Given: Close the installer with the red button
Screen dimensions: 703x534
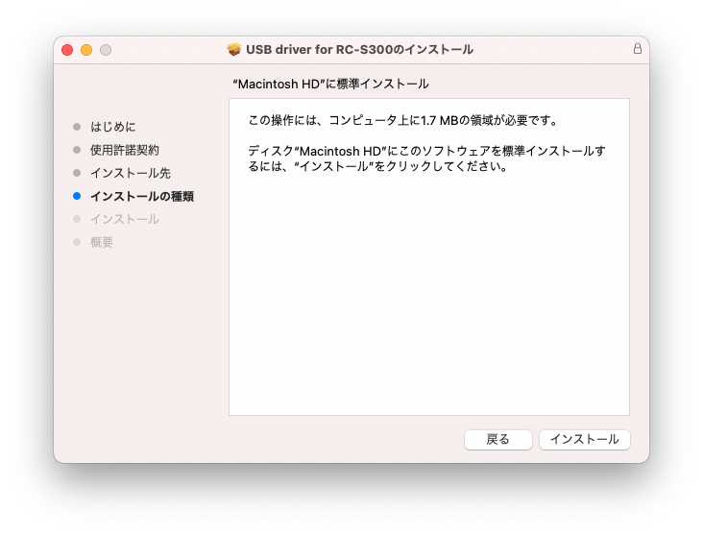Looking at the screenshot, I should [67, 49].
